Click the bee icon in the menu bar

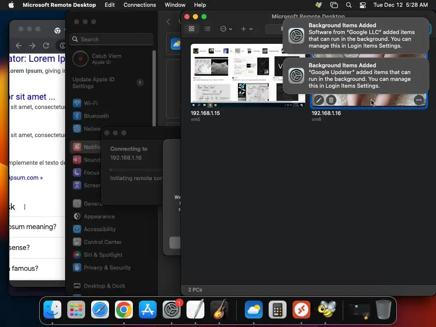pyautogui.click(x=318, y=5)
